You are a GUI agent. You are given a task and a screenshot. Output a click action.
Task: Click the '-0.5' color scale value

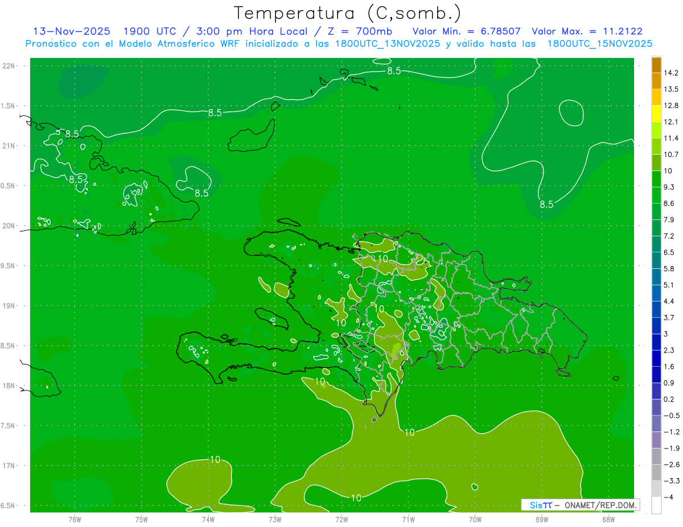(671, 416)
